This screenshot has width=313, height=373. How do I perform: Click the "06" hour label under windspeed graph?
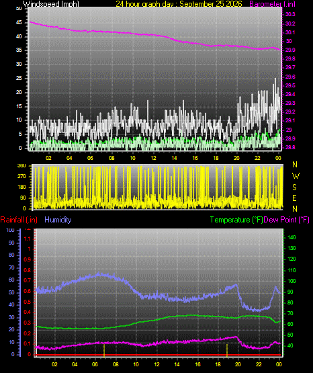90,158
